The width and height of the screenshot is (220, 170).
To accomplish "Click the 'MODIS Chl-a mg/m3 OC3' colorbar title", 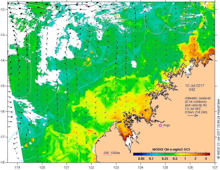I will (x=171, y=149).
